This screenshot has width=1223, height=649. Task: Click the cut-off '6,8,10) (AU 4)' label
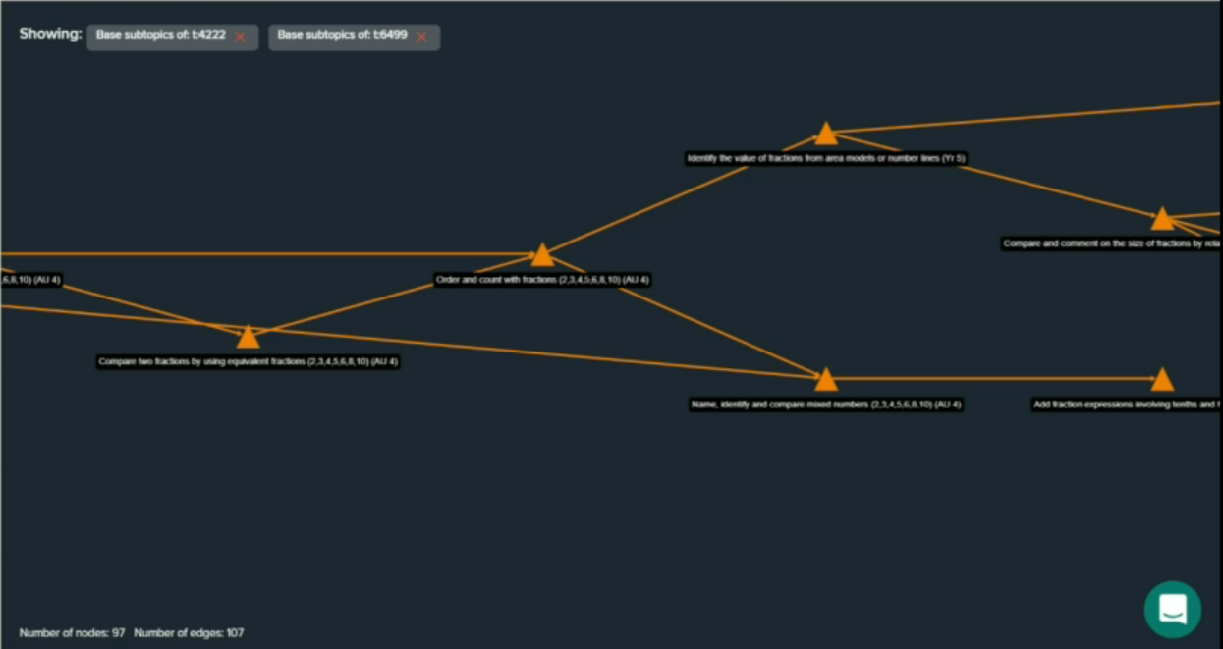click(30, 280)
